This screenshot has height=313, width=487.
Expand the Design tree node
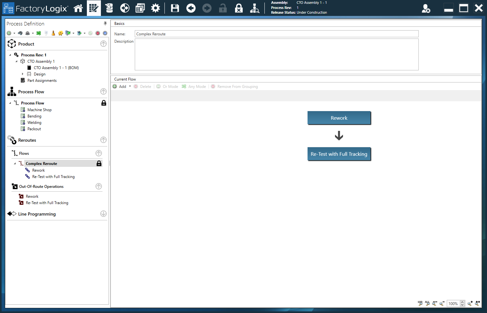pyautogui.click(x=23, y=74)
